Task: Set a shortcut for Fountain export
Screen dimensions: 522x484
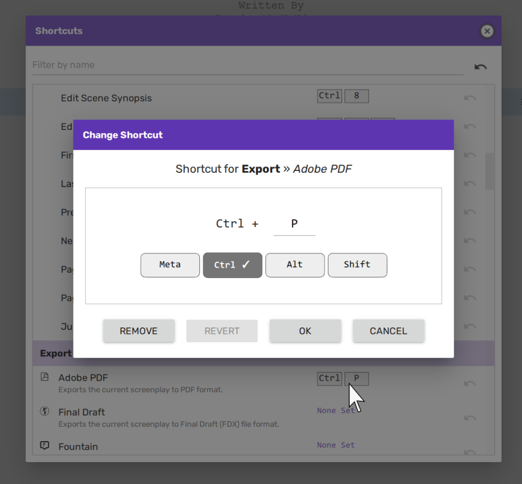Action: point(335,445)
